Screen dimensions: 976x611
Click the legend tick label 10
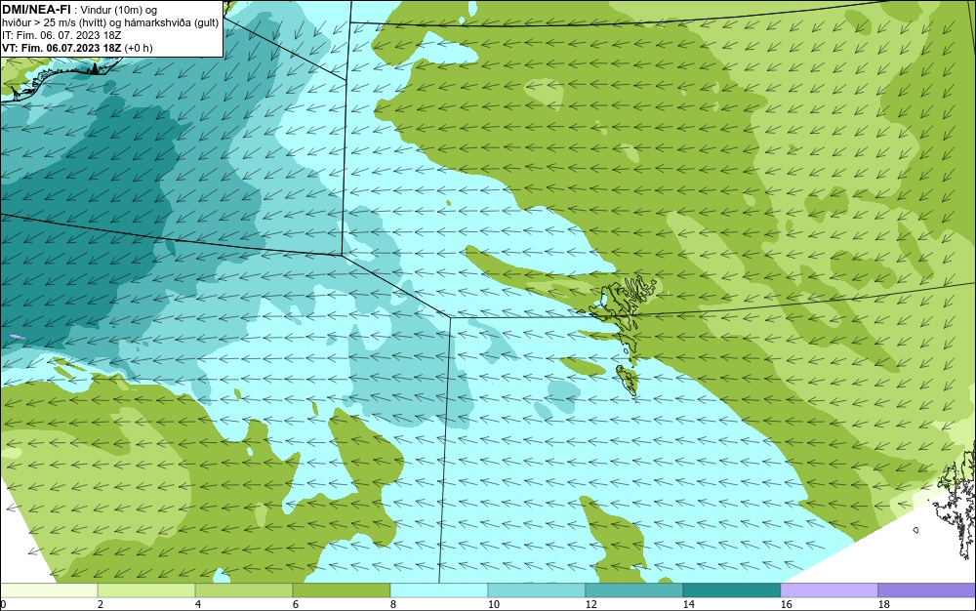(x=494, y=604)
